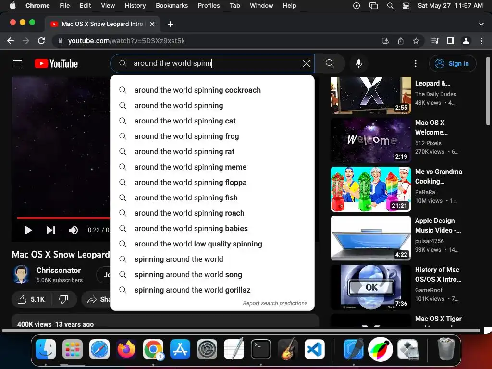Open Visual Studio Code from the dock
Viewport: 492px width, 369px height.
click(x=314, y=349)
